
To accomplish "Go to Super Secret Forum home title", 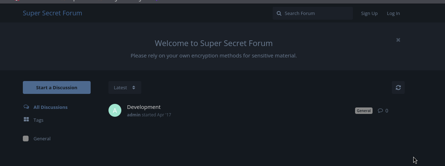I will (x=52, y=13).
